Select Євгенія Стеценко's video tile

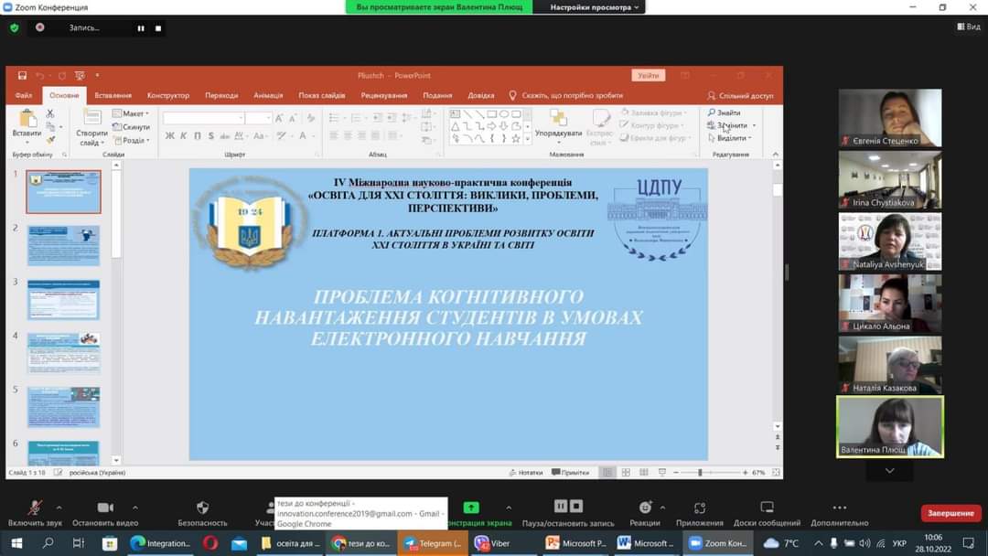click(x=889, y=117)
